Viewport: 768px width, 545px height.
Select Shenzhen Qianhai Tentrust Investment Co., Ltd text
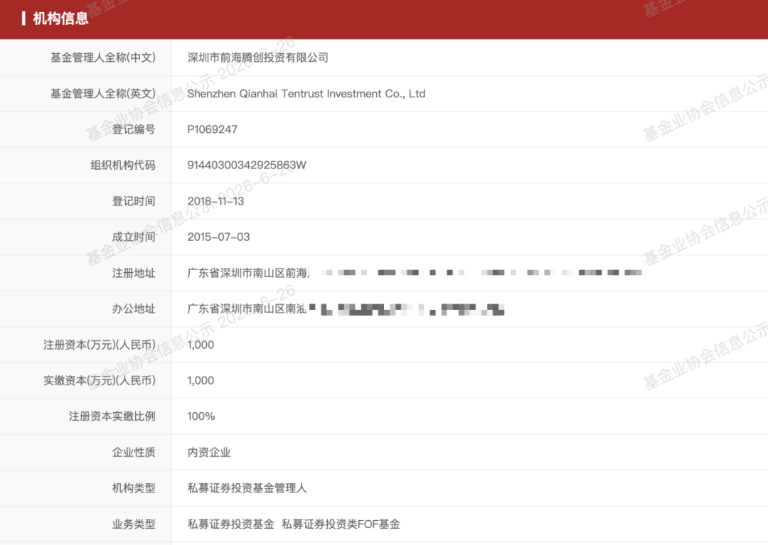[306, 94]
